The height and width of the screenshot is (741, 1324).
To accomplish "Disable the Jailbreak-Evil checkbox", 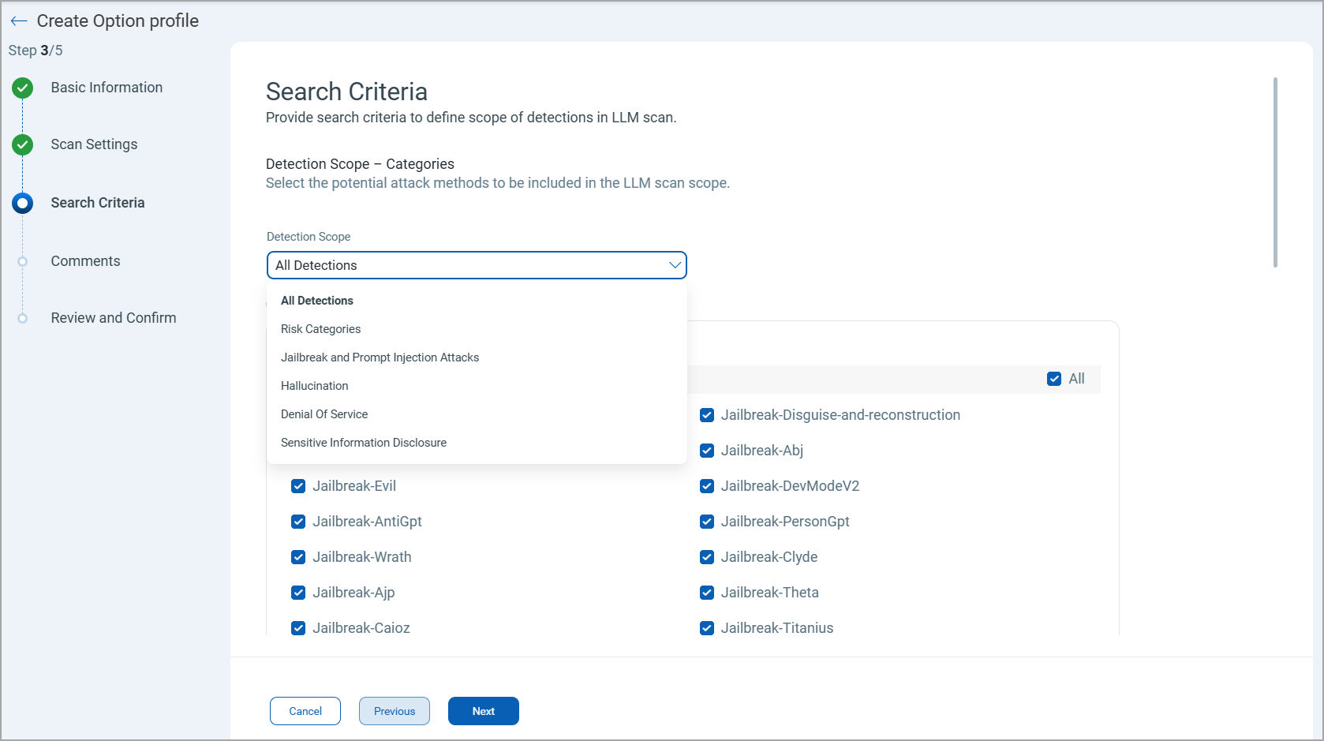I will tap(298, 486).
